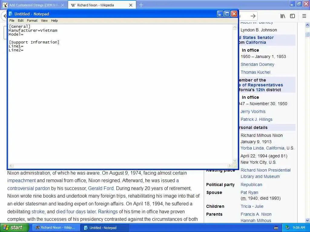Open the Patrick J. Hillings link
Viewport: 310px width, 232px height.
(256, 120)
